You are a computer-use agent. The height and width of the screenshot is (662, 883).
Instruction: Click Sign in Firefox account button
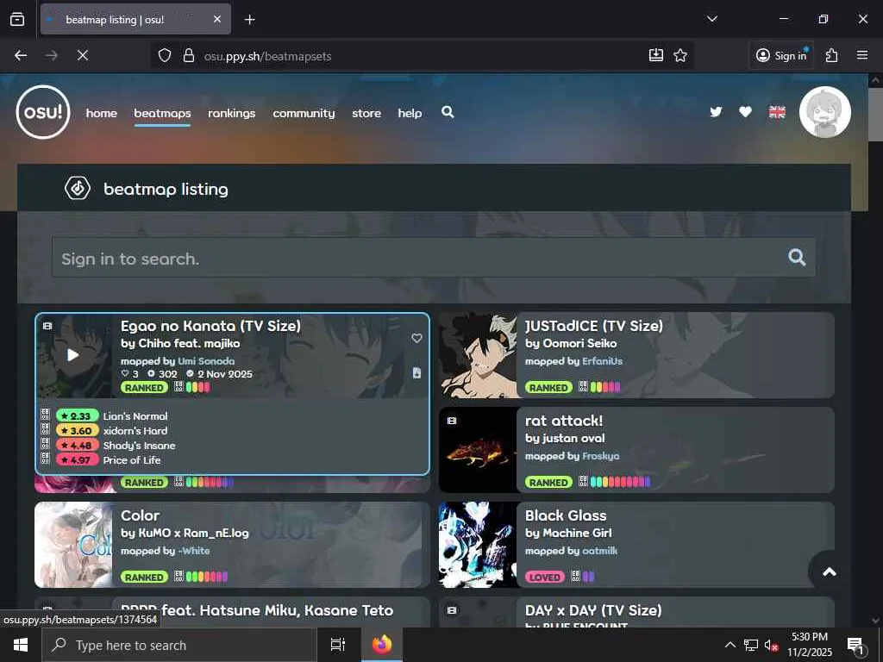(x=781, y=55)
